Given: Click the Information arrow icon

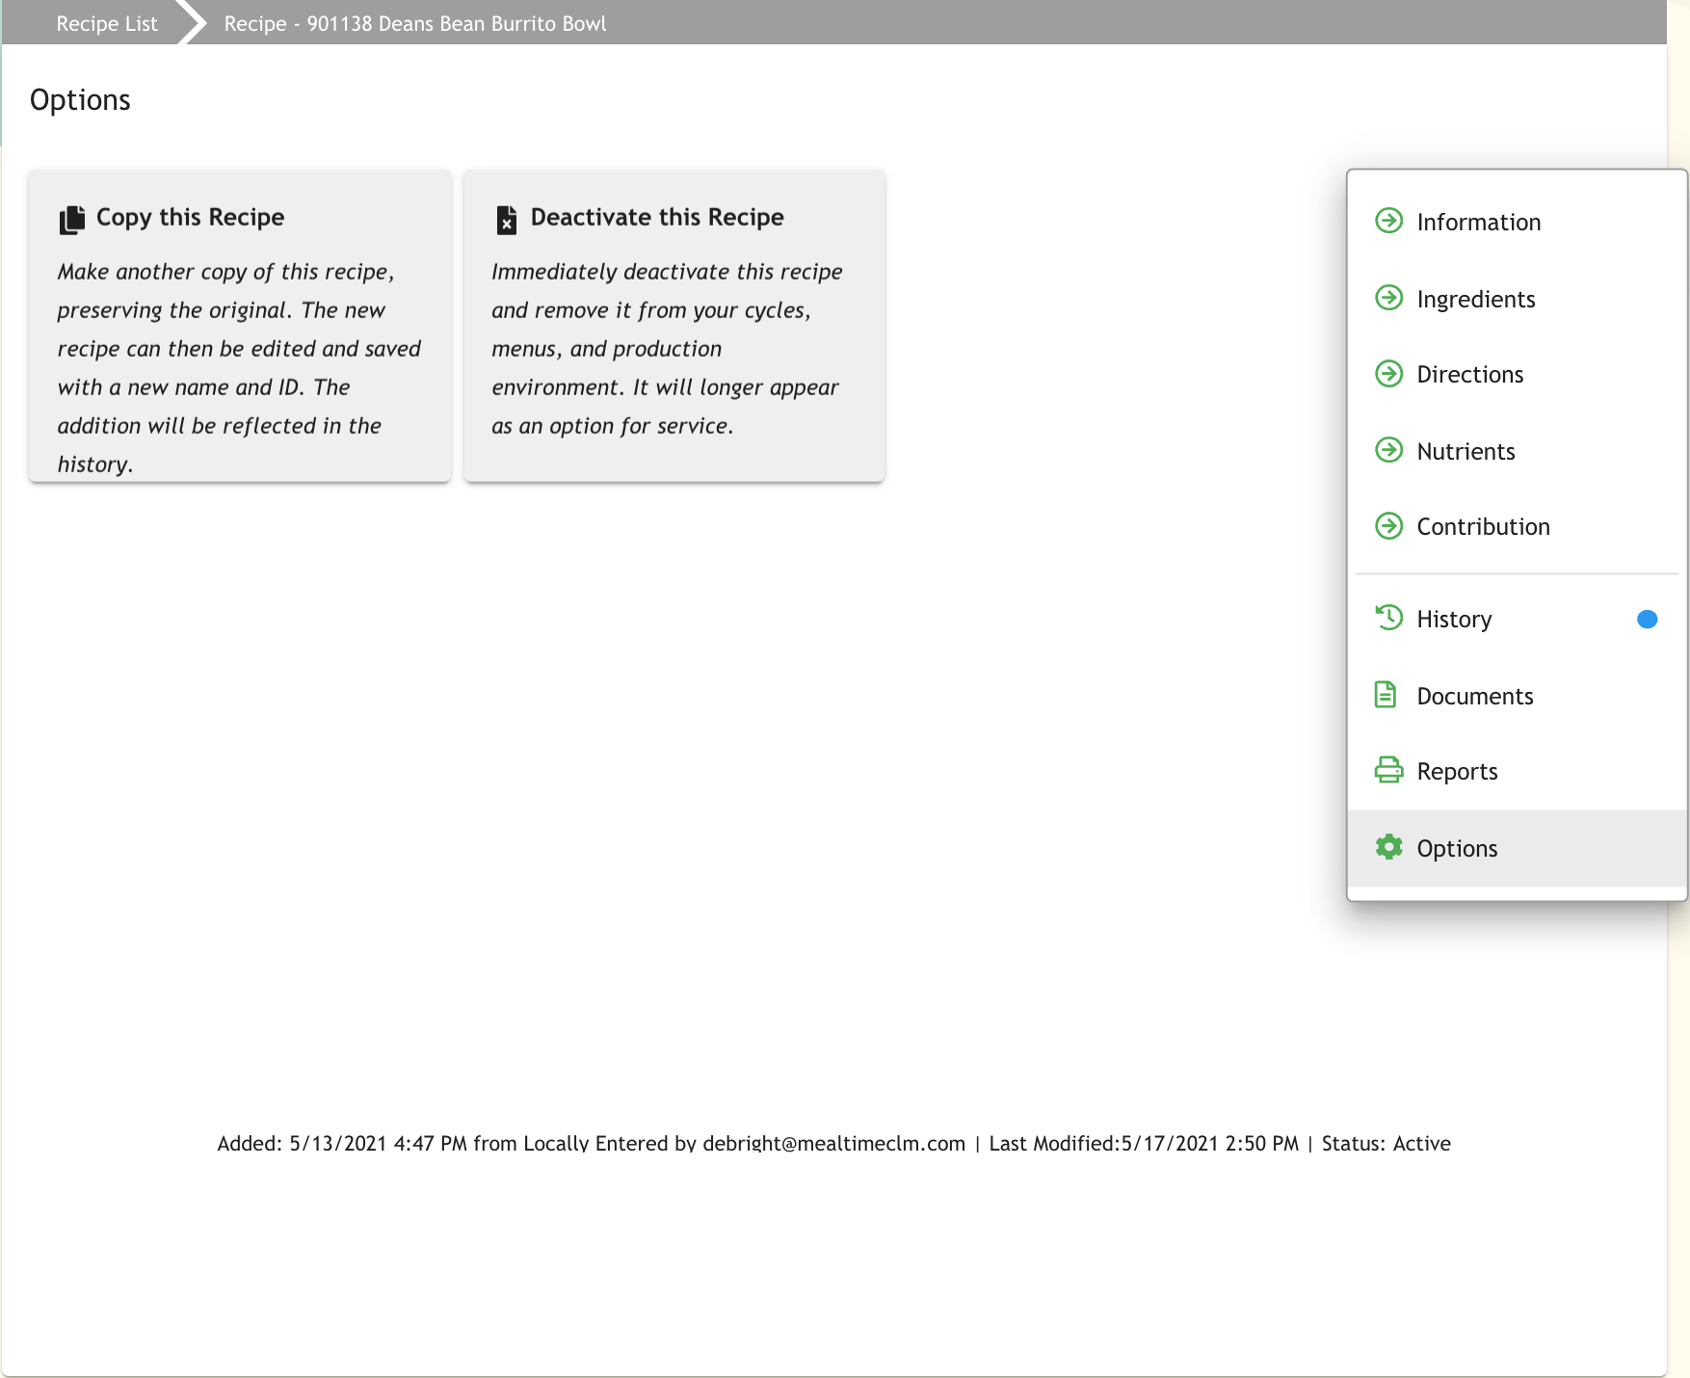Looking at the screenshot, I should tap(1388, 221).
